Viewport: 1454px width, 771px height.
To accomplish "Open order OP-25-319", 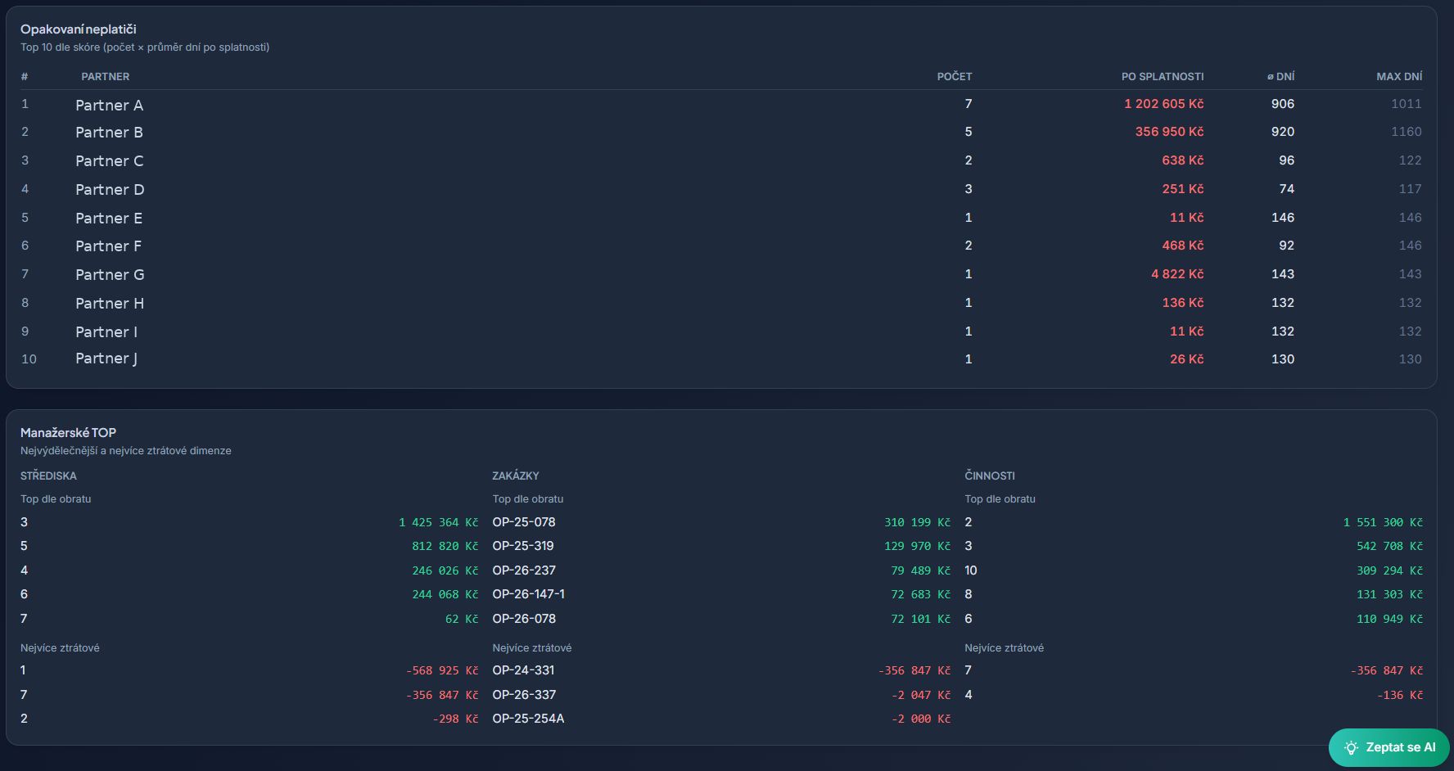I will tap(523, 546).
